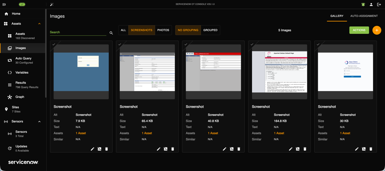Image resolution: width=385 pixels, height=171 pixels.
Task: Toggle the green status switch
Action: (x=22, y=4)
